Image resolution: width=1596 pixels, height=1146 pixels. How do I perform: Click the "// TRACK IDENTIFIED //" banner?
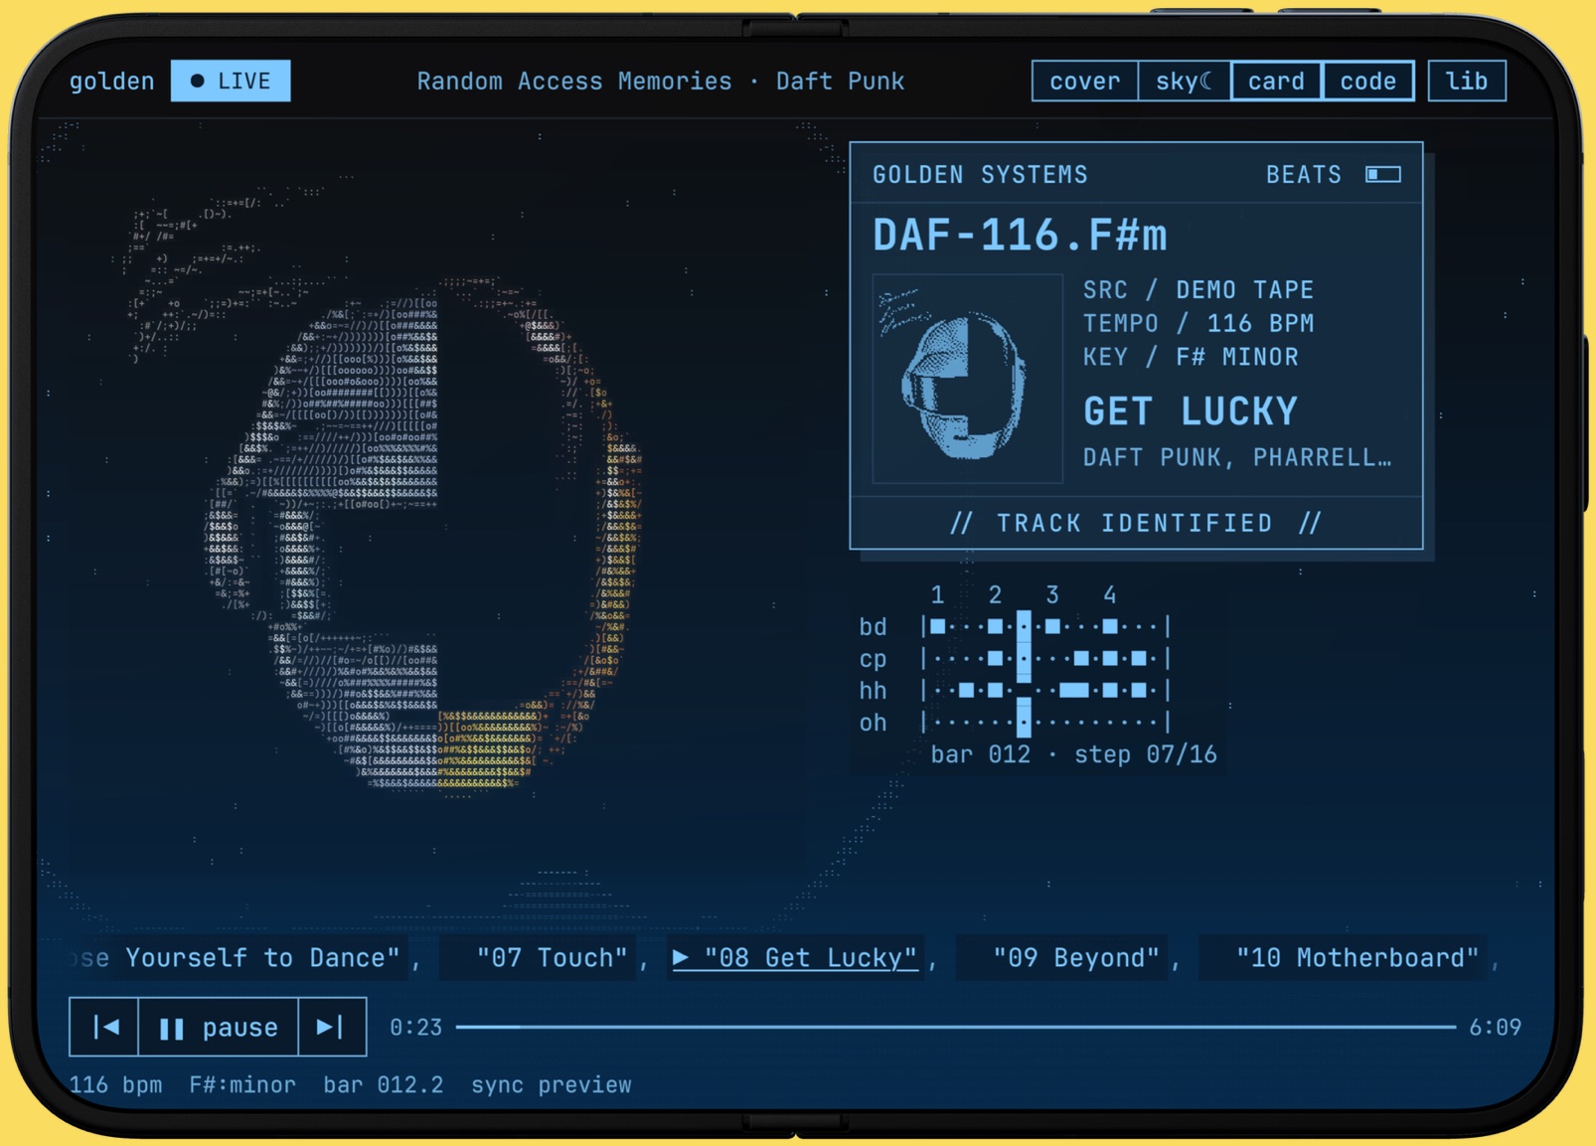coord(1136,523)
